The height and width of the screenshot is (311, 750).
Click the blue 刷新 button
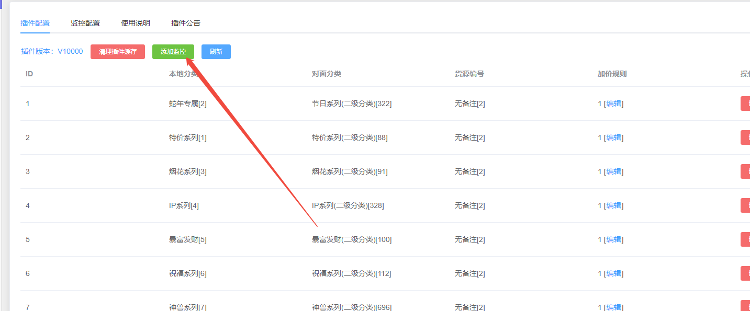coord(216,52)
